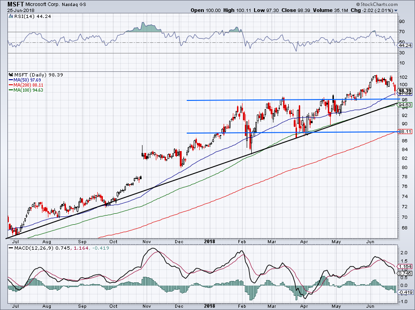Open the StockCharts.com watermark link
This screenshot has height=310, width=415.
pos(377,4)
